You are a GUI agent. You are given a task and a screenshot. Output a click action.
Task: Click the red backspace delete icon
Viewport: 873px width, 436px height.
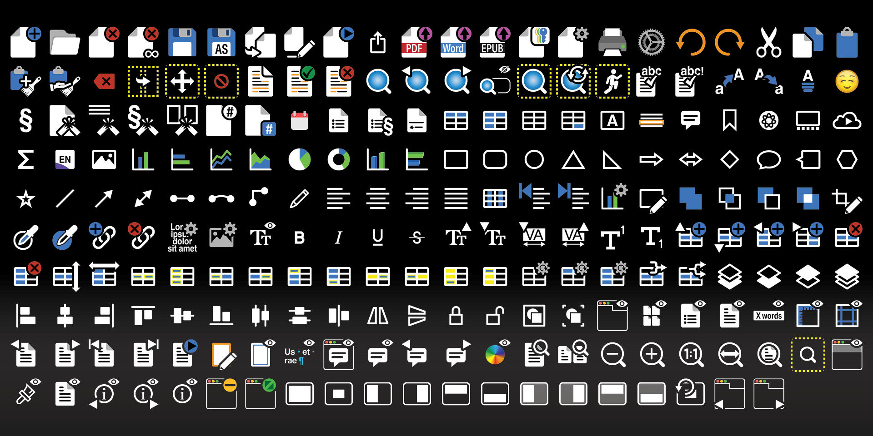(104, 82)
